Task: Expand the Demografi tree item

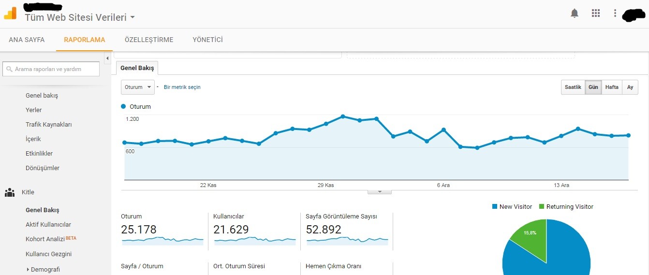Action: coord(28,269)
